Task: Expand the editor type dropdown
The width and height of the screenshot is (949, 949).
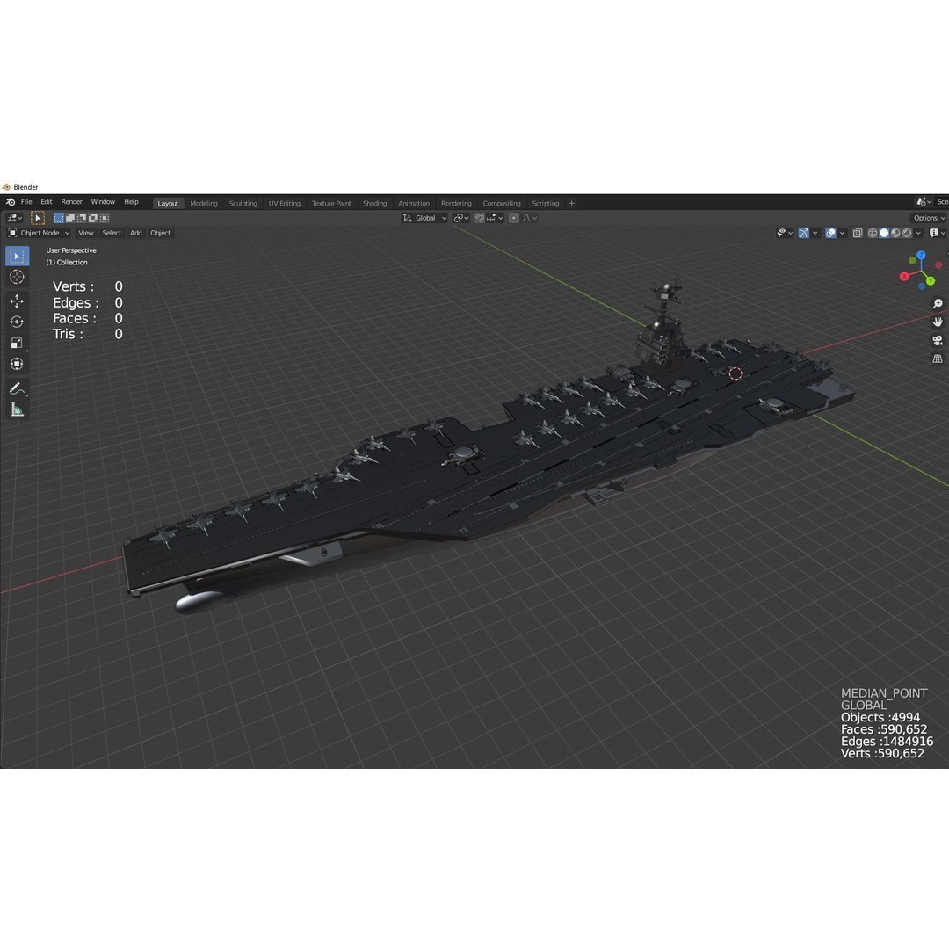Action: [15, 218]
